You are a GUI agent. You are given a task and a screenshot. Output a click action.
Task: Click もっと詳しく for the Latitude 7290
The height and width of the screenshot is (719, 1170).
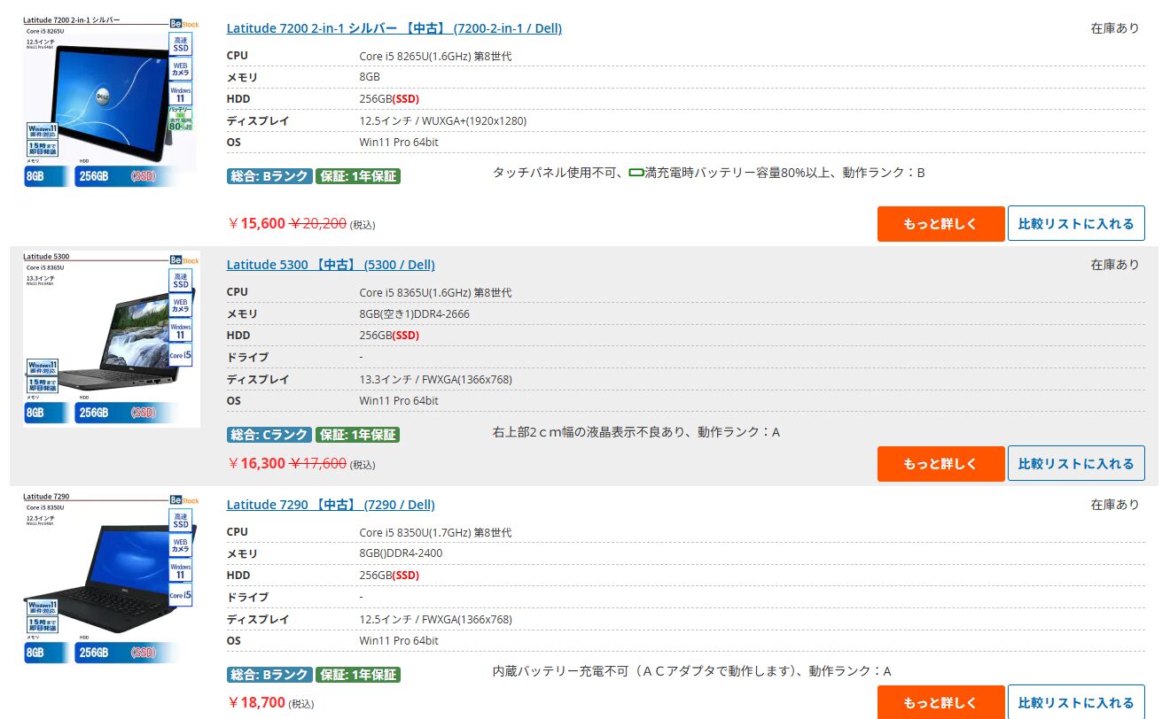click(941, 702)
